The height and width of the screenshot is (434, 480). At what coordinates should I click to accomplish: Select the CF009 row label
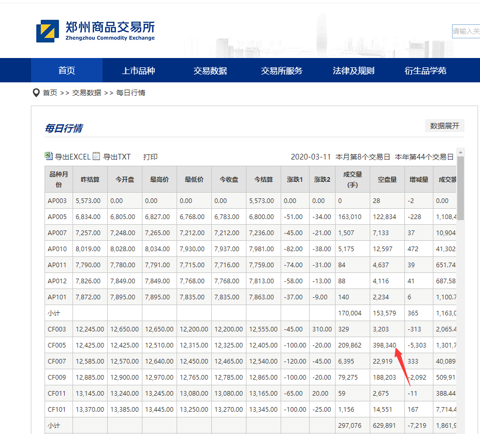(x=56, y=377)
